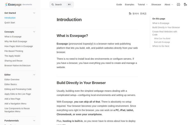Open Sharing and Reuse page
Viewport: 192px width, 125px height.
(x=13, y=60)
